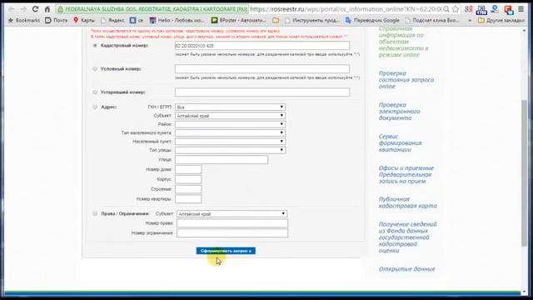Open the Субъект dropdown under Адрес
This screenshot has width=533, height=300.
pyautogui.click(x=230, y=116)
